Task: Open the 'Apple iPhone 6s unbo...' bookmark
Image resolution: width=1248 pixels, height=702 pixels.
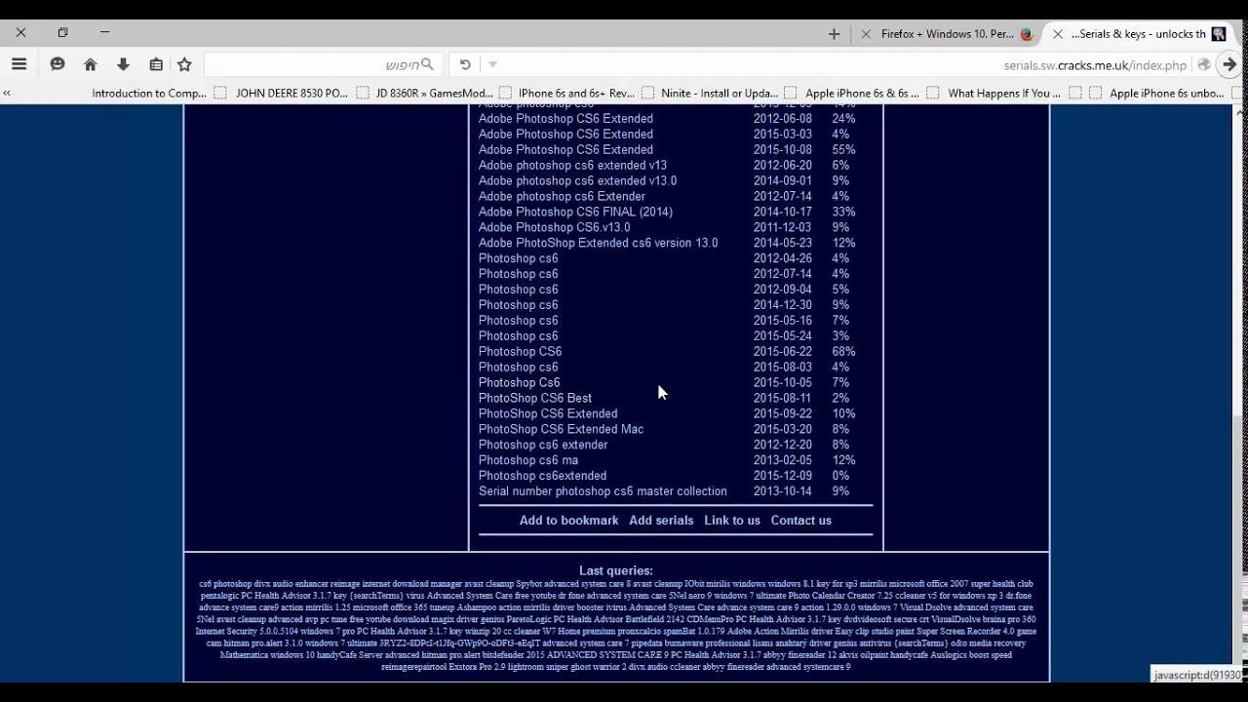Action: 1166,94
